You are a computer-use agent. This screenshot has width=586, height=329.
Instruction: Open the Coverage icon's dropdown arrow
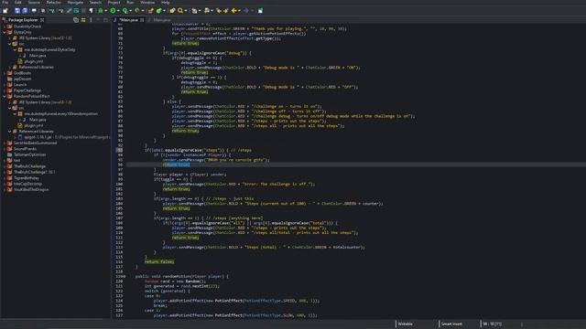pyautogui.click(x=130, y=11)
